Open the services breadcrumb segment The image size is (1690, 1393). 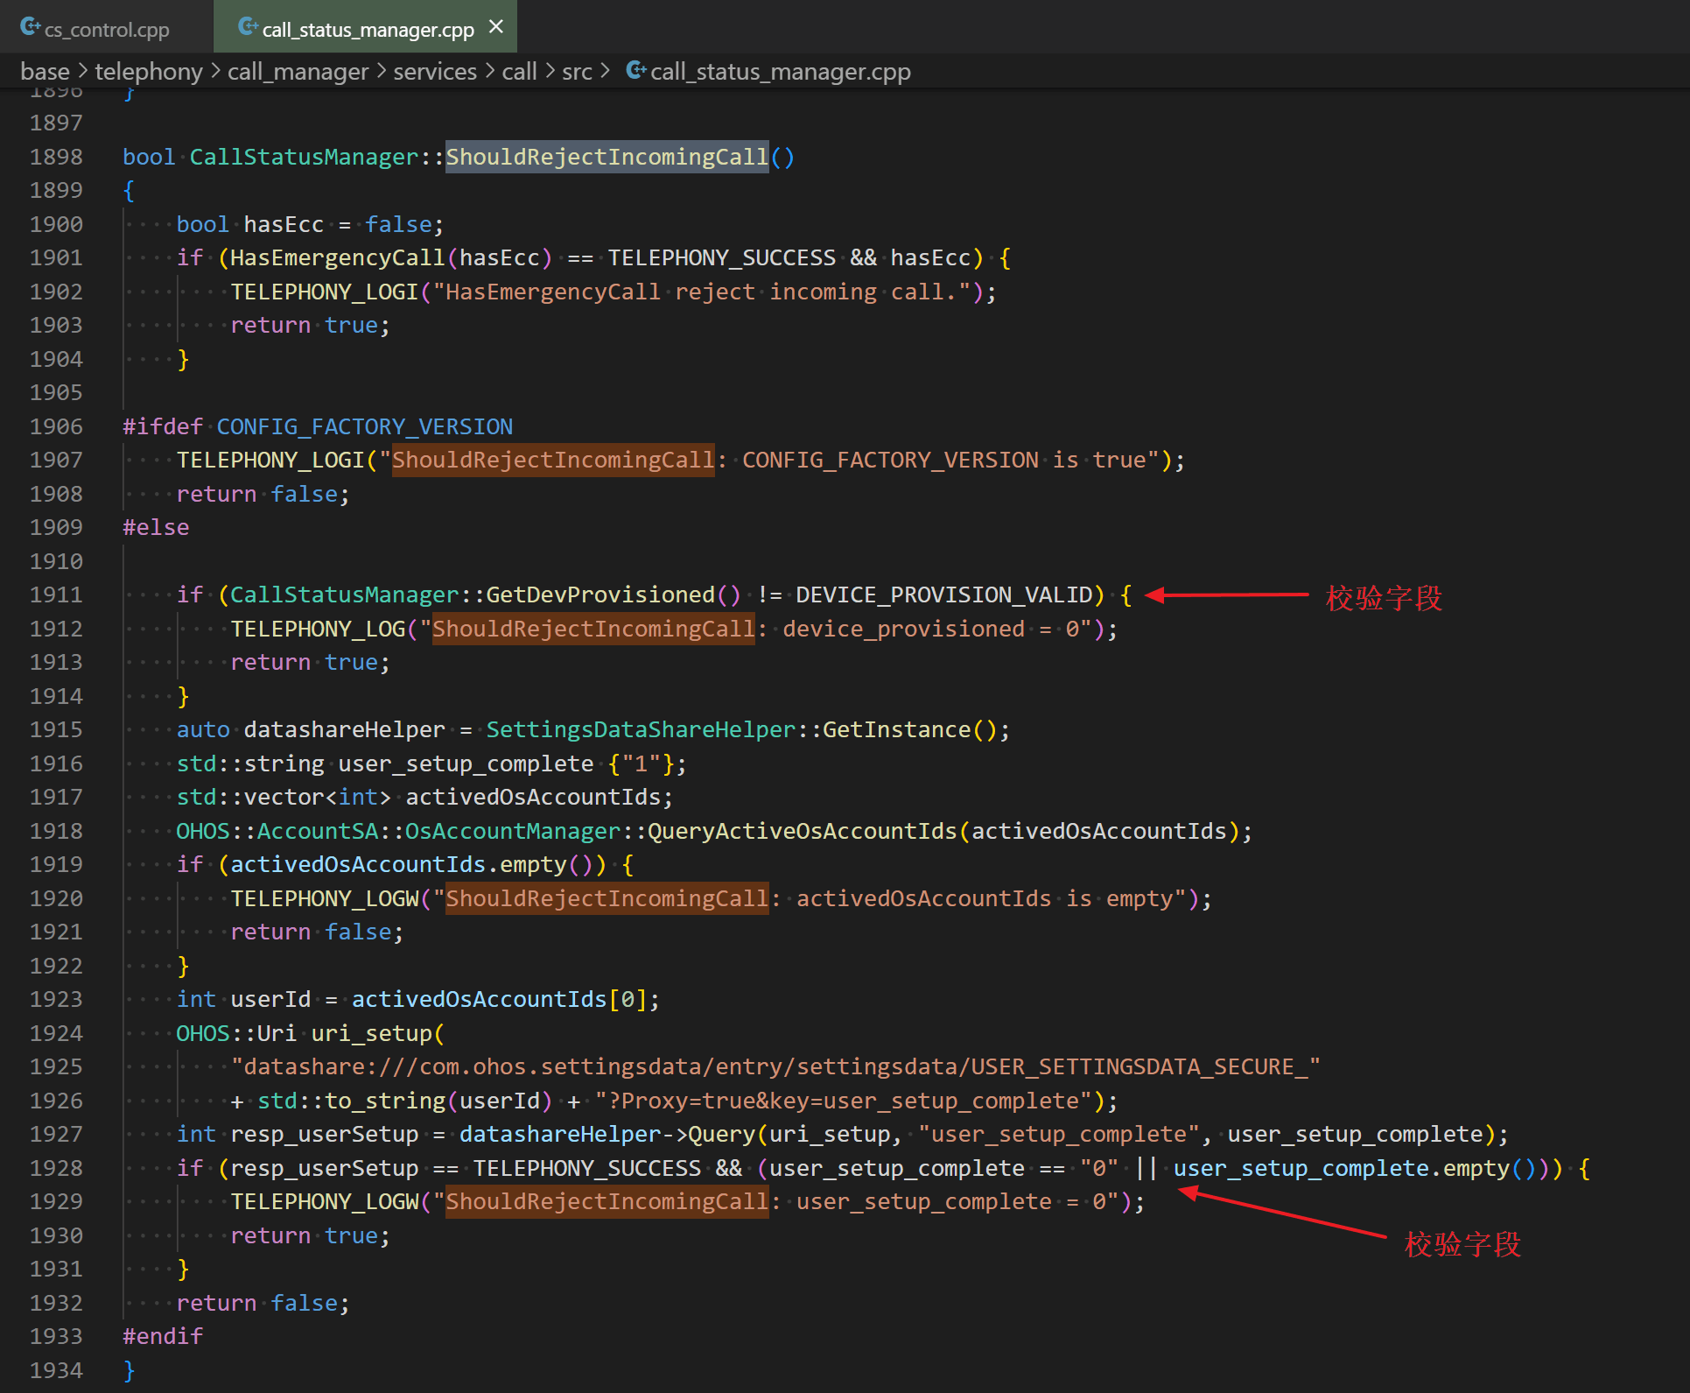pos(435,71)
